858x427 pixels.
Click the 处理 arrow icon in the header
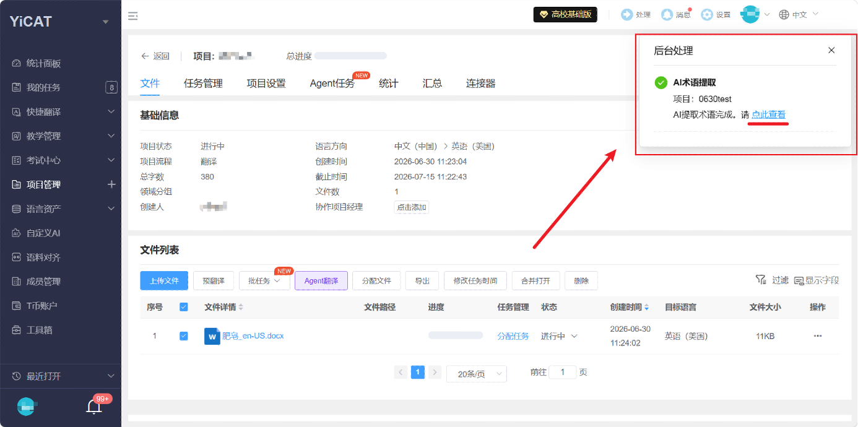tap(627, 14)
